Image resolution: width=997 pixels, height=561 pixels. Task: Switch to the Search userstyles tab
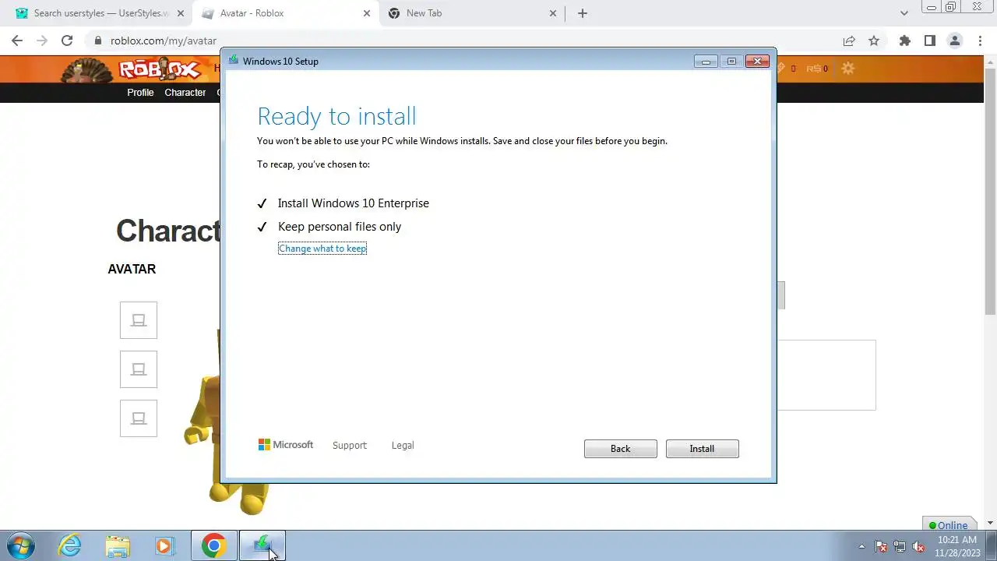click(101, 13)
